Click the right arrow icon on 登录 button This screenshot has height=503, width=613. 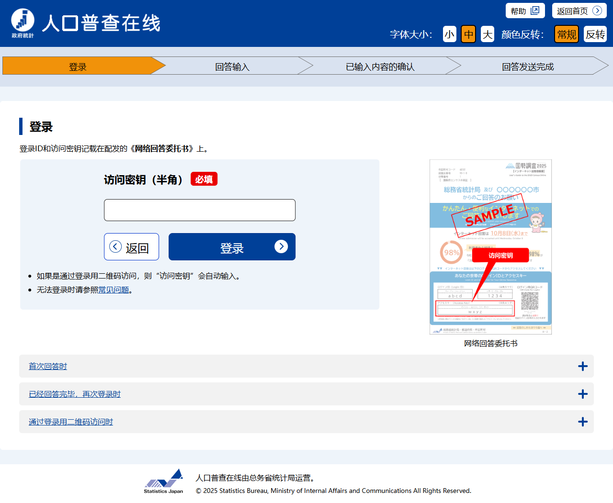(281, 246)
